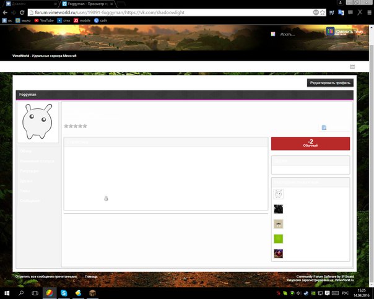
Task: Click the browser address bar URL
Action: click(124, 12)
